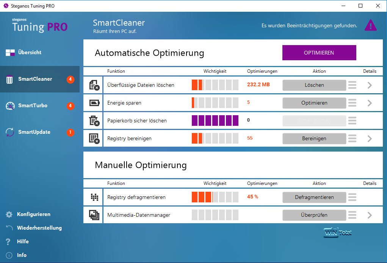The height and width of the screenshot is (263, 387).
Task: Click the SmartUpdate notification badge showing 1
Action: [71, 132]
